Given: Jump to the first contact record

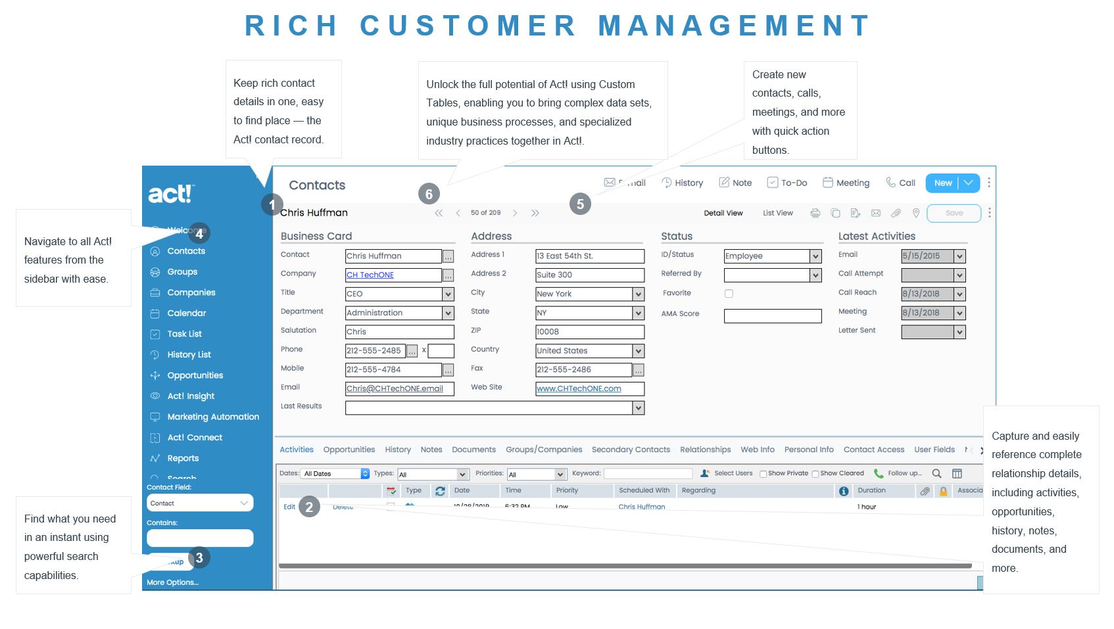Looking at the screenshot, I should (x=439, y=213).
